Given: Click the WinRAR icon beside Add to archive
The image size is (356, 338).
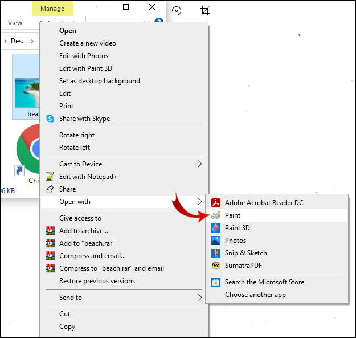Looking at the screenshot, I should pyautogui.click(x=50, y=230).
